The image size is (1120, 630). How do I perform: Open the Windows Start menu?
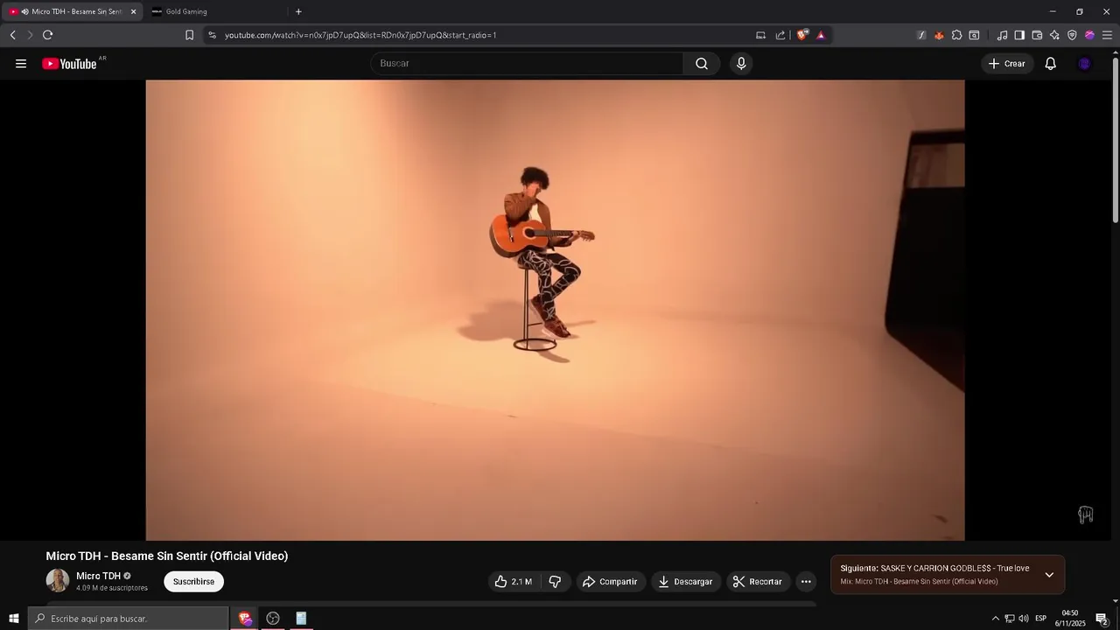pos(13,619)
